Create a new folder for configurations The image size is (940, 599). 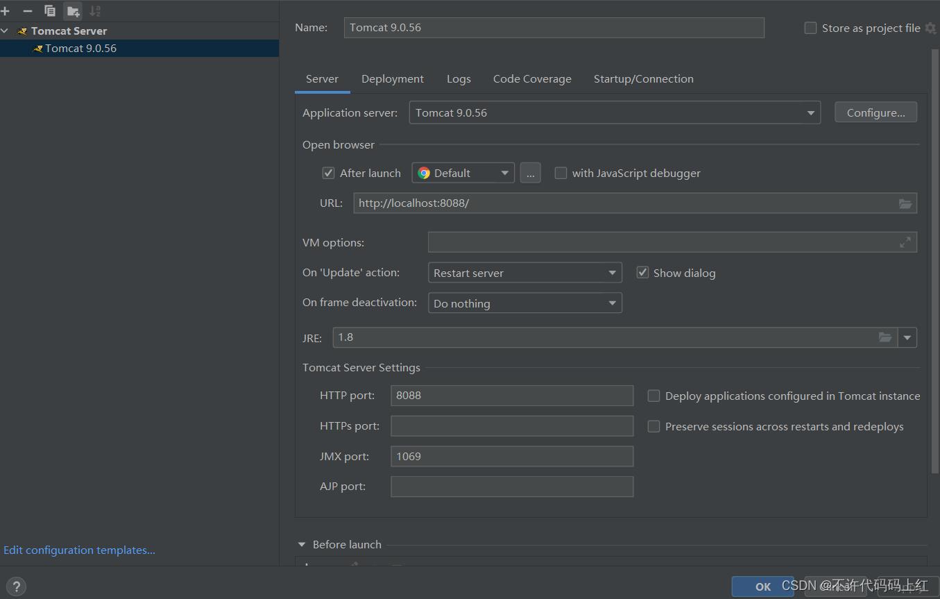73,11
